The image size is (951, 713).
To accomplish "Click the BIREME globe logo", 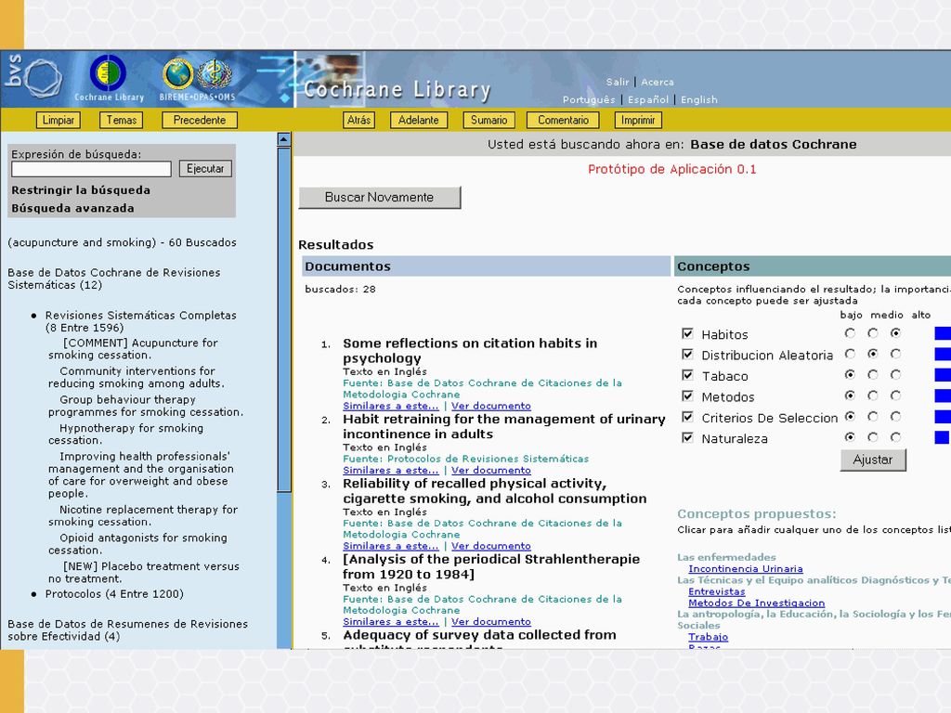I will (x=177, y=74).
